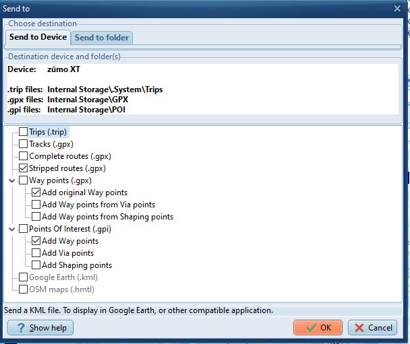Switch to Send to folder tab

click(x=102, y=38)
